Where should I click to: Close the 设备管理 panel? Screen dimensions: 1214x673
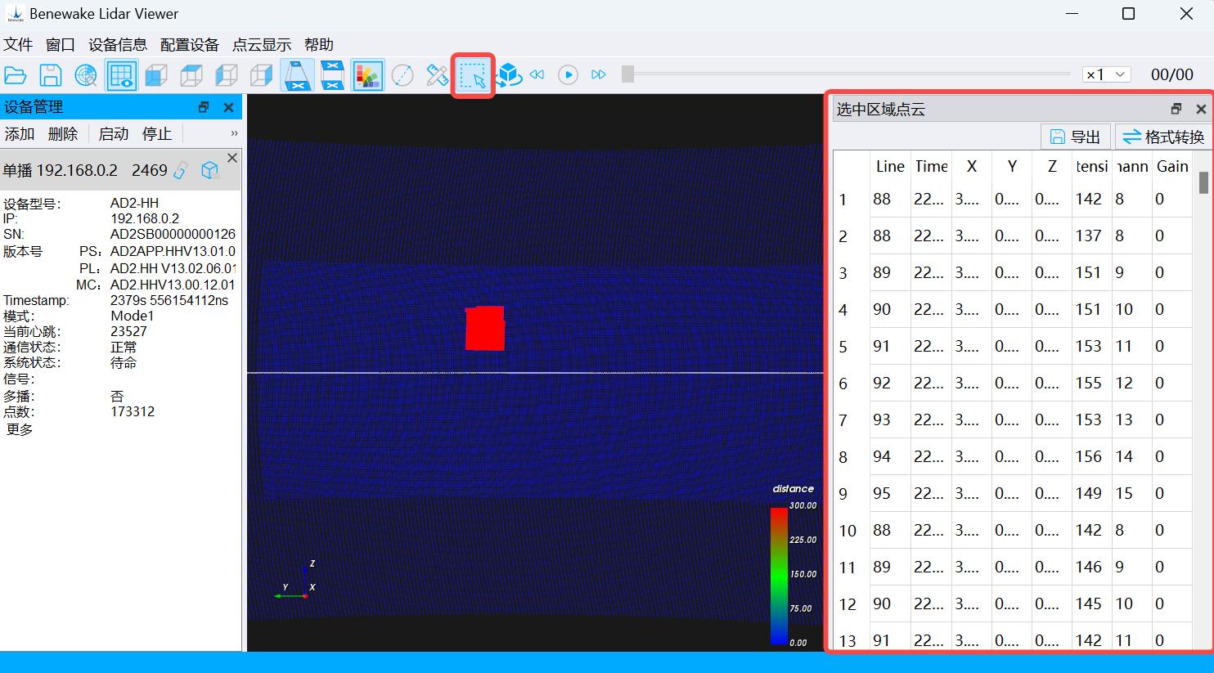(229, 107)
